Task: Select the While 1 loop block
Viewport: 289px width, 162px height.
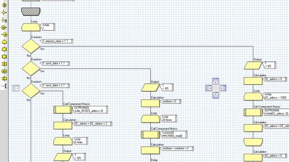Action: pyautogui.click(x=31, y=27)
